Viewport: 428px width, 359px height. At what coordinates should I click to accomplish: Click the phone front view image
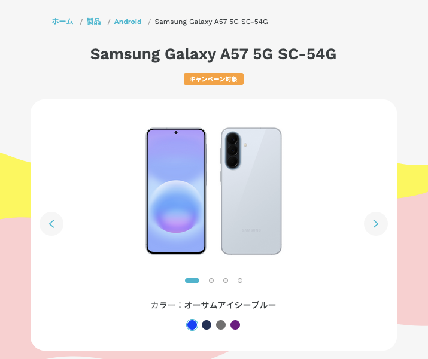176,191
